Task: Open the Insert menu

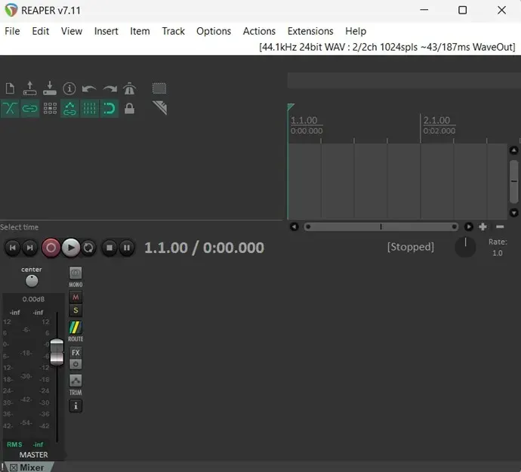Action: [x=106, y=31]
